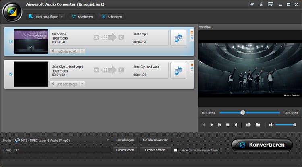Expand Datei hinzufügen dropdown arrow
Screen dimensions: 302x167
tap(62, 17)
